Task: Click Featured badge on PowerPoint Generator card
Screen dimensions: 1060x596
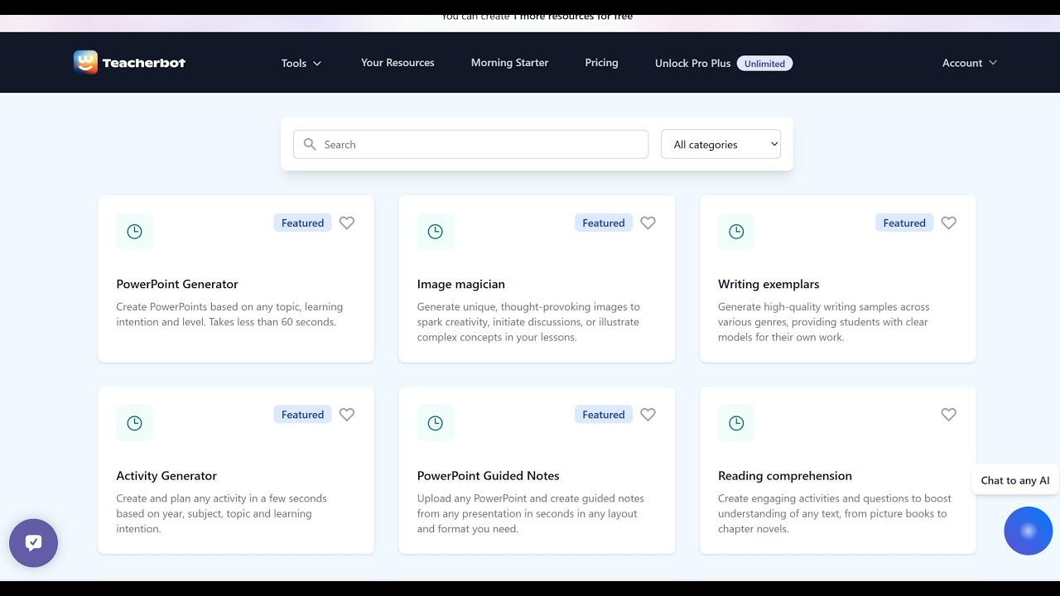Action: [302, 223]
